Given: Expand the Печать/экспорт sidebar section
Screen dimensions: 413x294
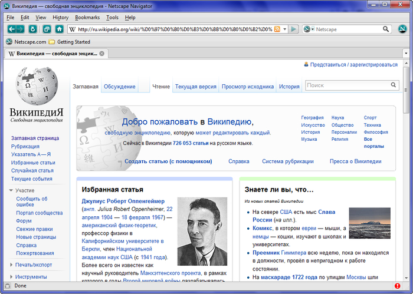Looking at the screenshot, I should point(11,265).
